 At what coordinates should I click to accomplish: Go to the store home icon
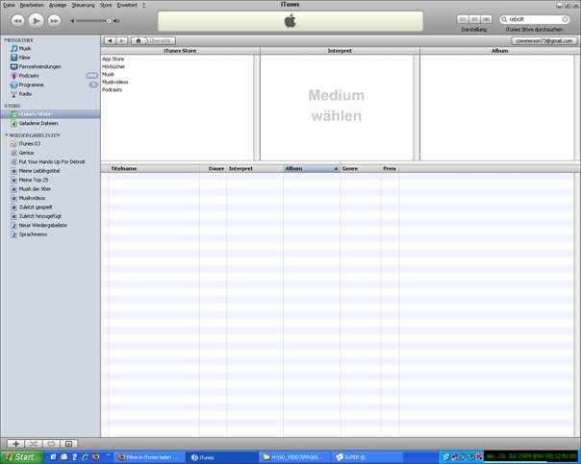139,40
